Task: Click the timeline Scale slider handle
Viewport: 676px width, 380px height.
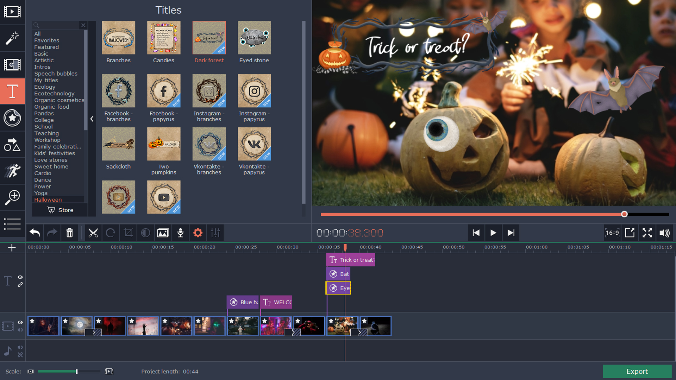Action: click(76, 371)
